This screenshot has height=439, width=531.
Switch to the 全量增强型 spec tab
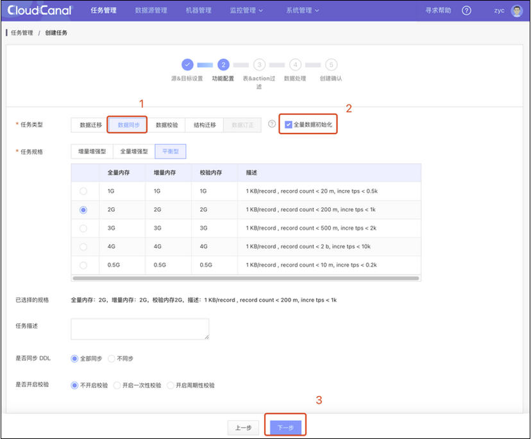point(133,151)
